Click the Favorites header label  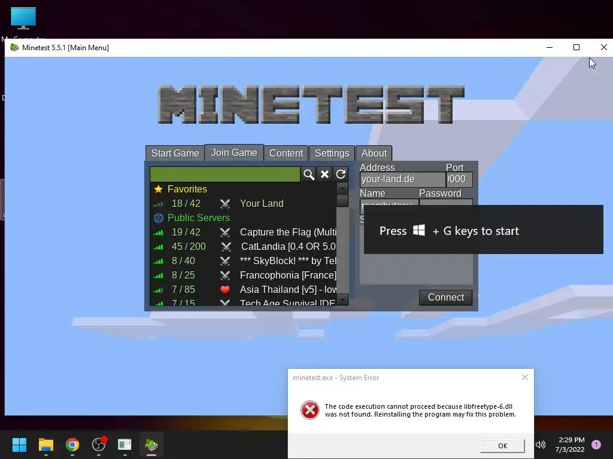point(187,189)
